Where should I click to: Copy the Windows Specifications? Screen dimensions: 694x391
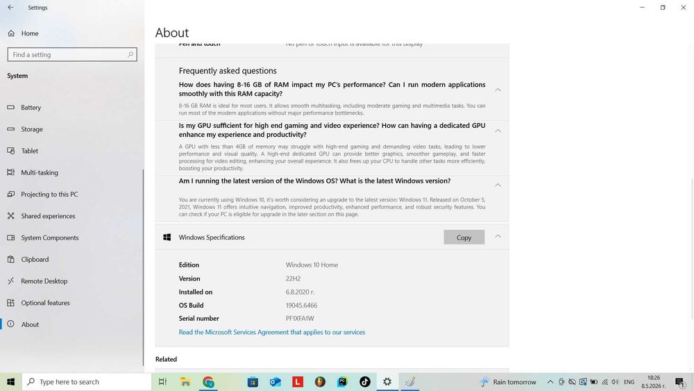click(464, 238)
